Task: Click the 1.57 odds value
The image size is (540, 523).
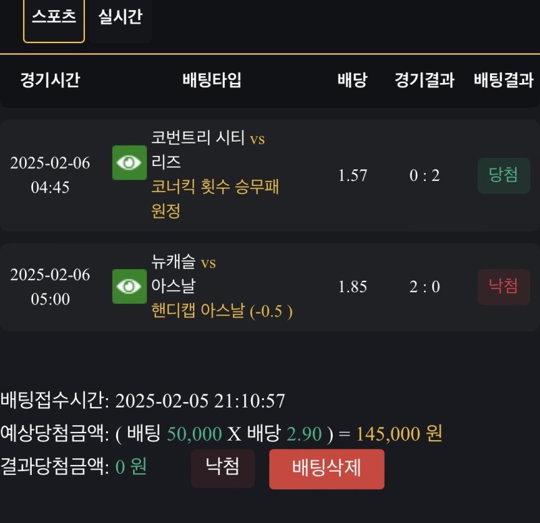Action: pos(352,175)
